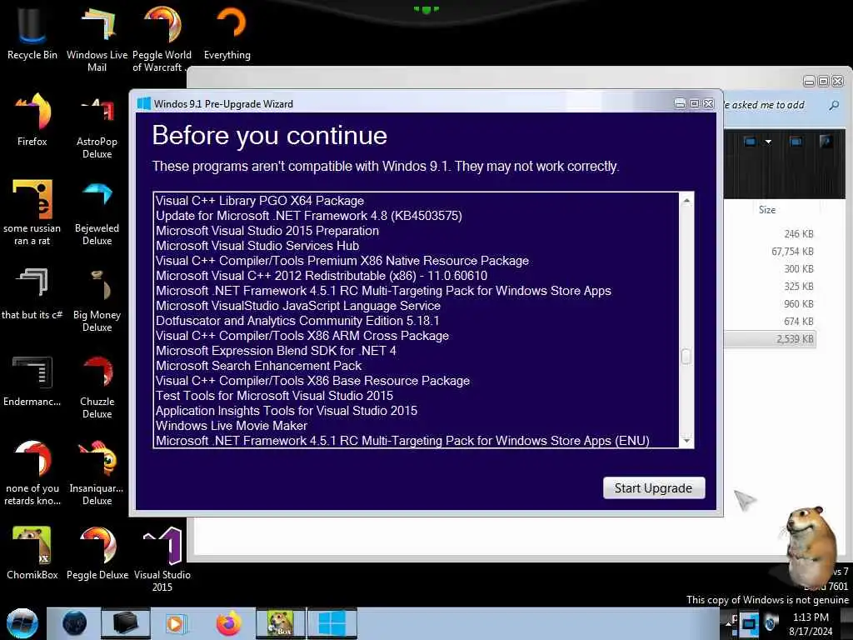Select 'Microsoft Search Enhancement Pack'
This screenshot has height=640, width=853.
tap(259, 366)
